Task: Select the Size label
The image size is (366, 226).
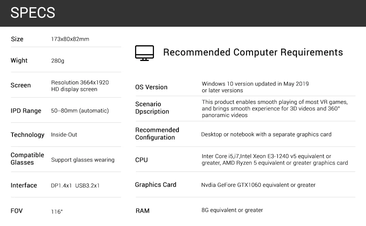Action: click(17, 39)
